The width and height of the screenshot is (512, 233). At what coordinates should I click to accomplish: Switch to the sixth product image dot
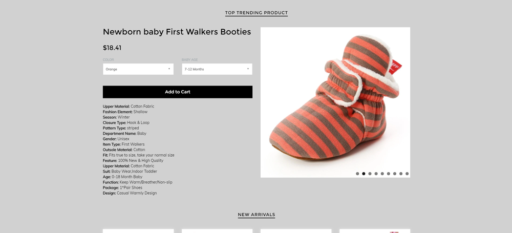click(x=389, y=174)
